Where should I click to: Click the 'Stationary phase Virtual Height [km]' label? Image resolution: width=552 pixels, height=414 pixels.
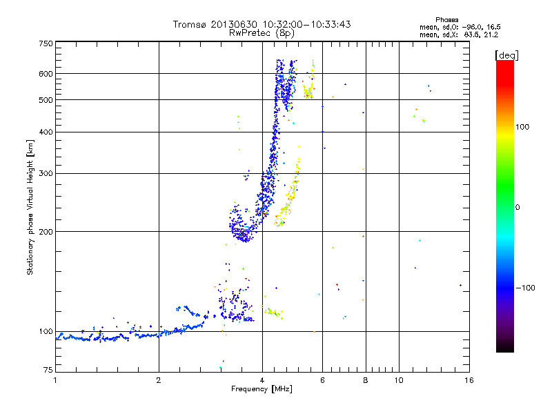coord(30,208)
